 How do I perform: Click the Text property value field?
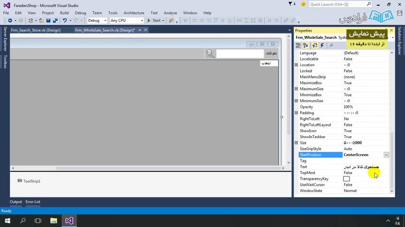click(x=366, y=167)
